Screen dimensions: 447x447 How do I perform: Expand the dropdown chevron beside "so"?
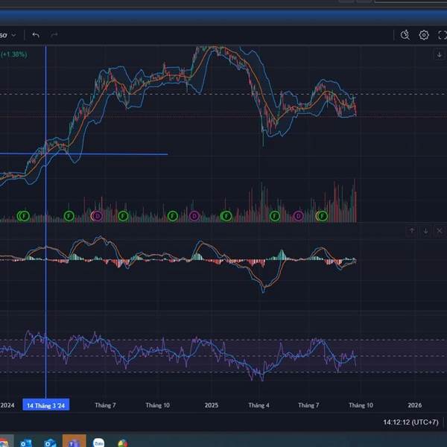(x=13, y=35)
